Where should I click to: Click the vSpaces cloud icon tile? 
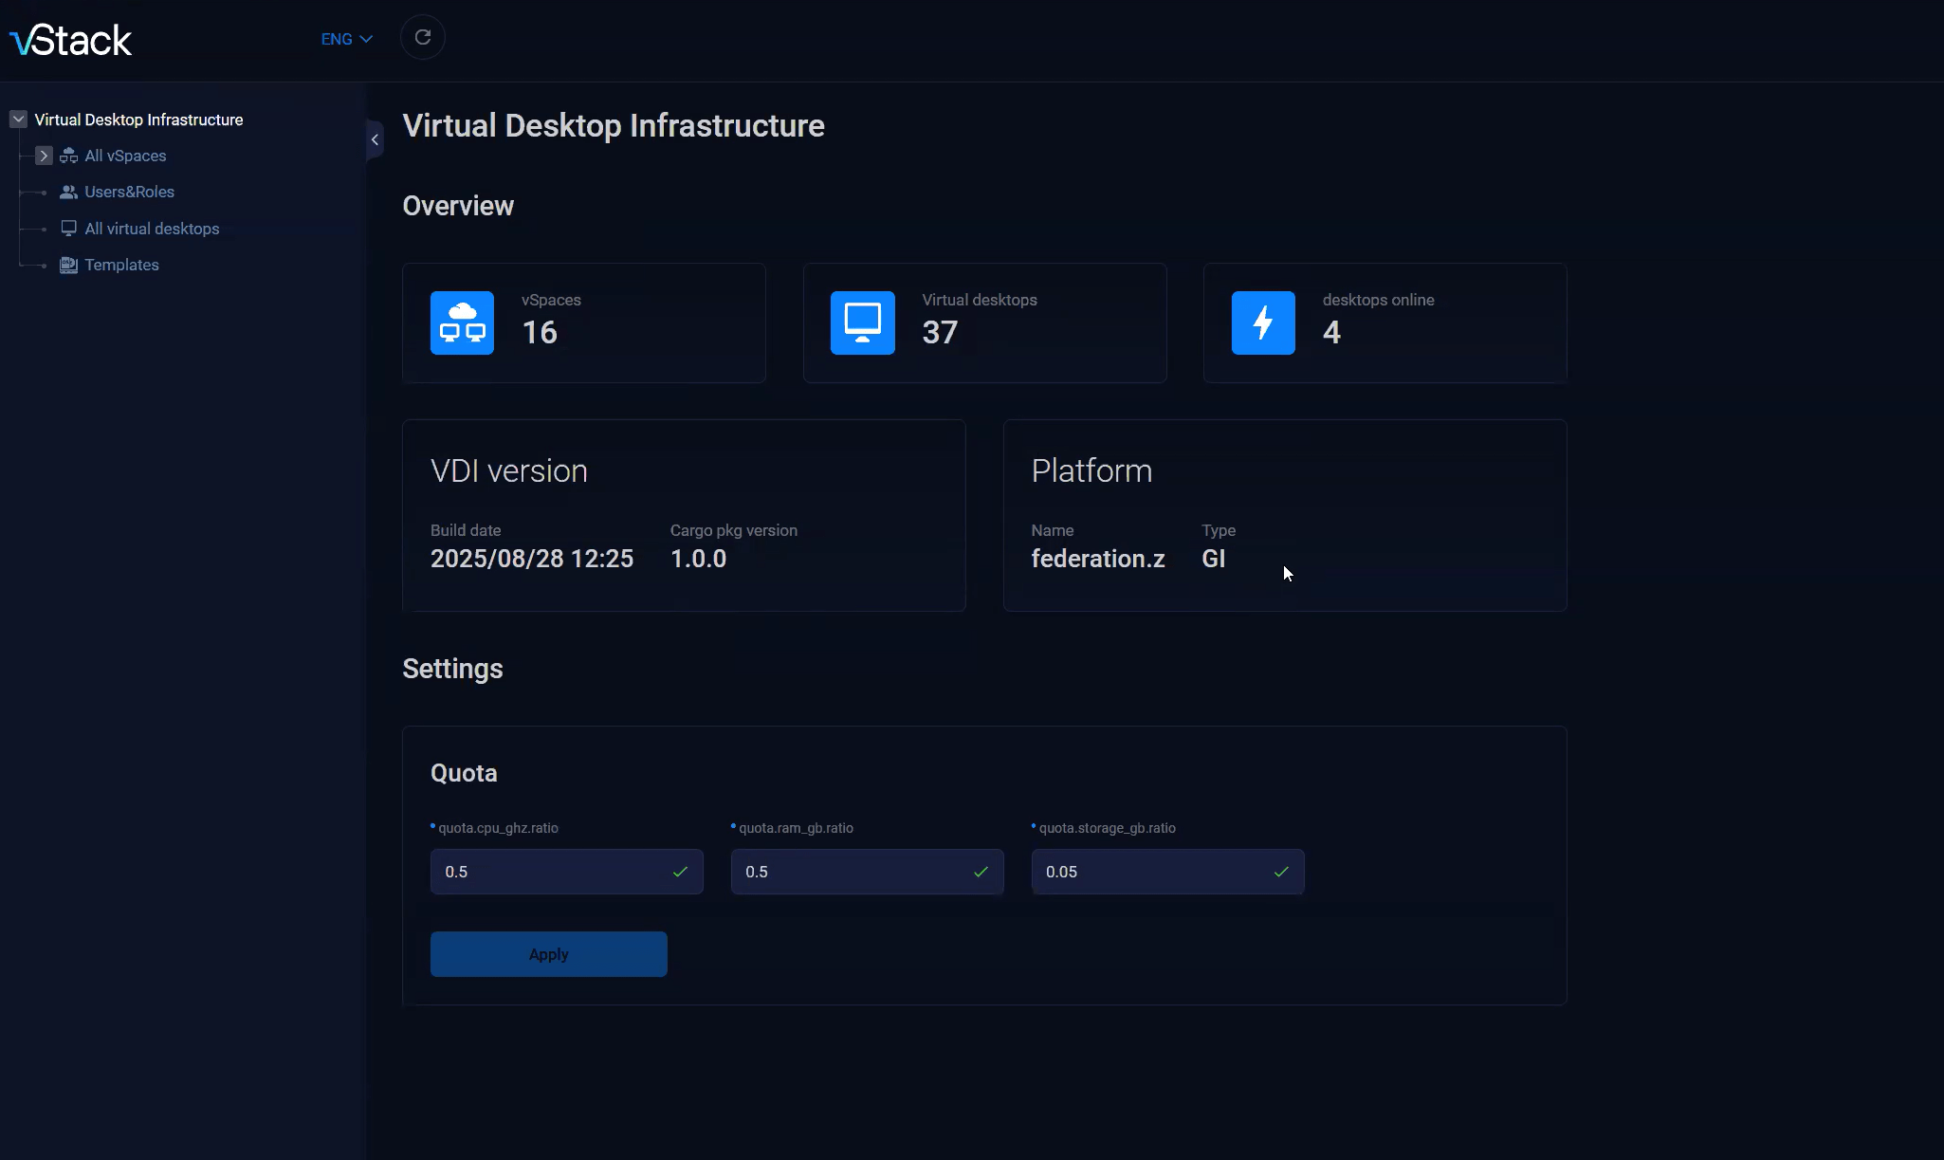pos(462,322)
